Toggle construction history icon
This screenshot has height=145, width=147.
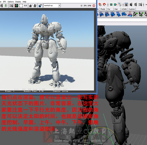click(x=120, y=4)
